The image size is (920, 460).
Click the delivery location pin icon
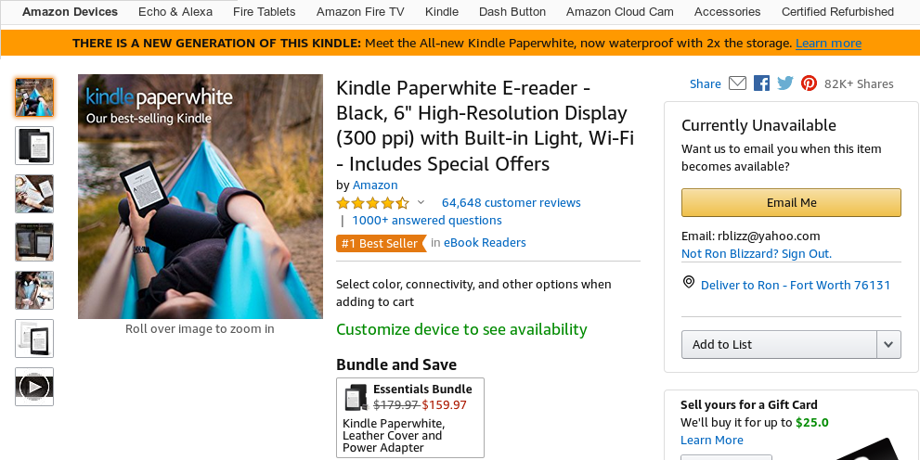pyautogui.click(x=689, y=282)
